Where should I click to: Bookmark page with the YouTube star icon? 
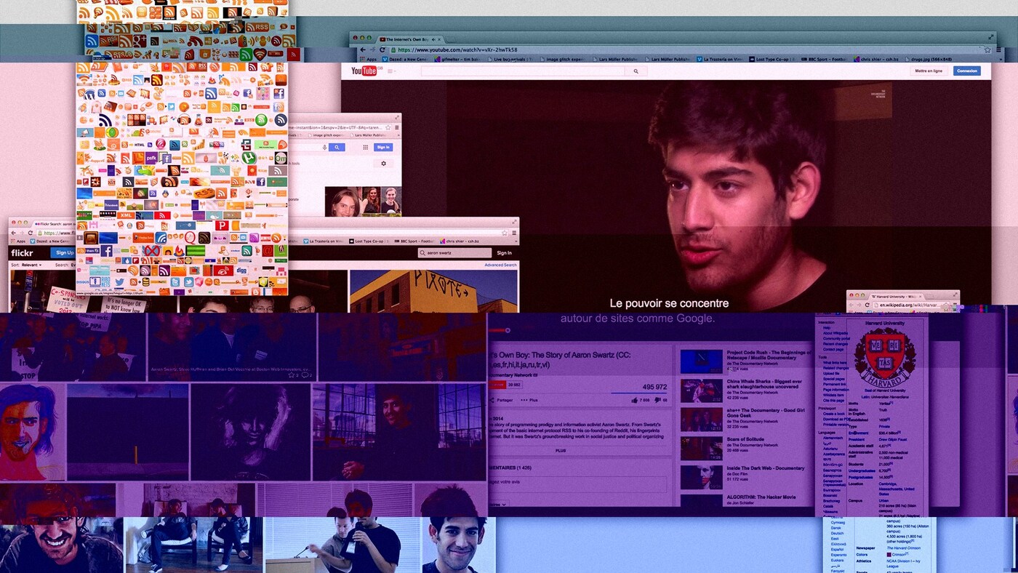pos(987,49)
